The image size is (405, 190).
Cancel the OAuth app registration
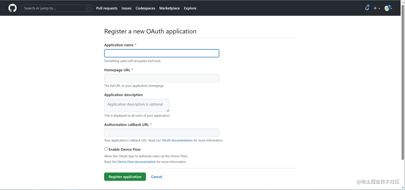coord(156,177)
